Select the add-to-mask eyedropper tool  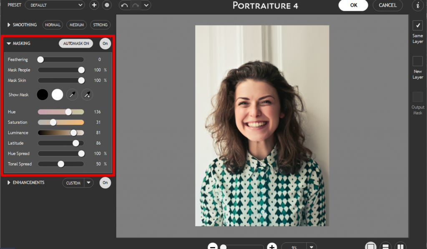pos(87,95)
